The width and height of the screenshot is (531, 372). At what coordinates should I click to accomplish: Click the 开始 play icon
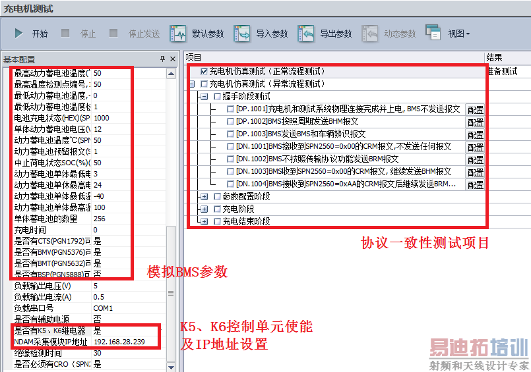(x=19, y=34)
